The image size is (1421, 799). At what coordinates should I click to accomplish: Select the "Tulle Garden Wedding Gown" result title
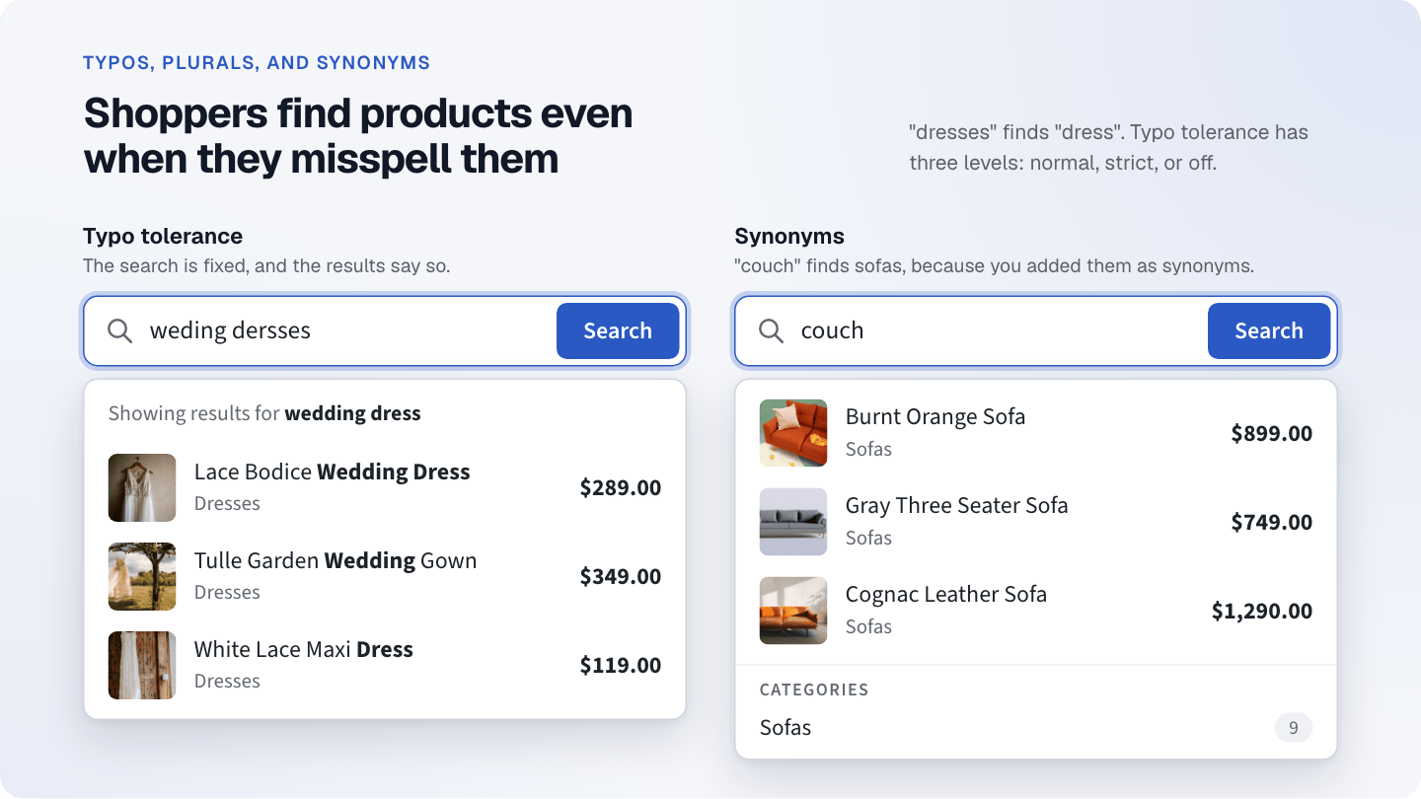tap(336, 561)
